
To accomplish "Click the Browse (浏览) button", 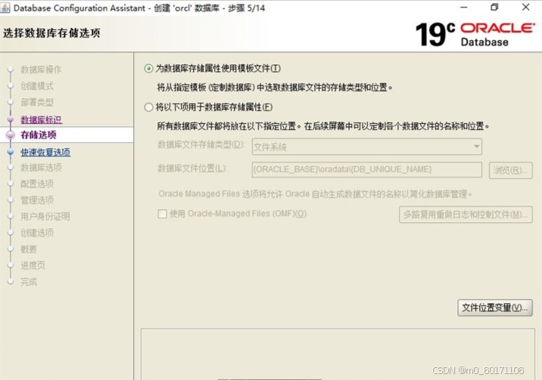I will coord(510,170).
